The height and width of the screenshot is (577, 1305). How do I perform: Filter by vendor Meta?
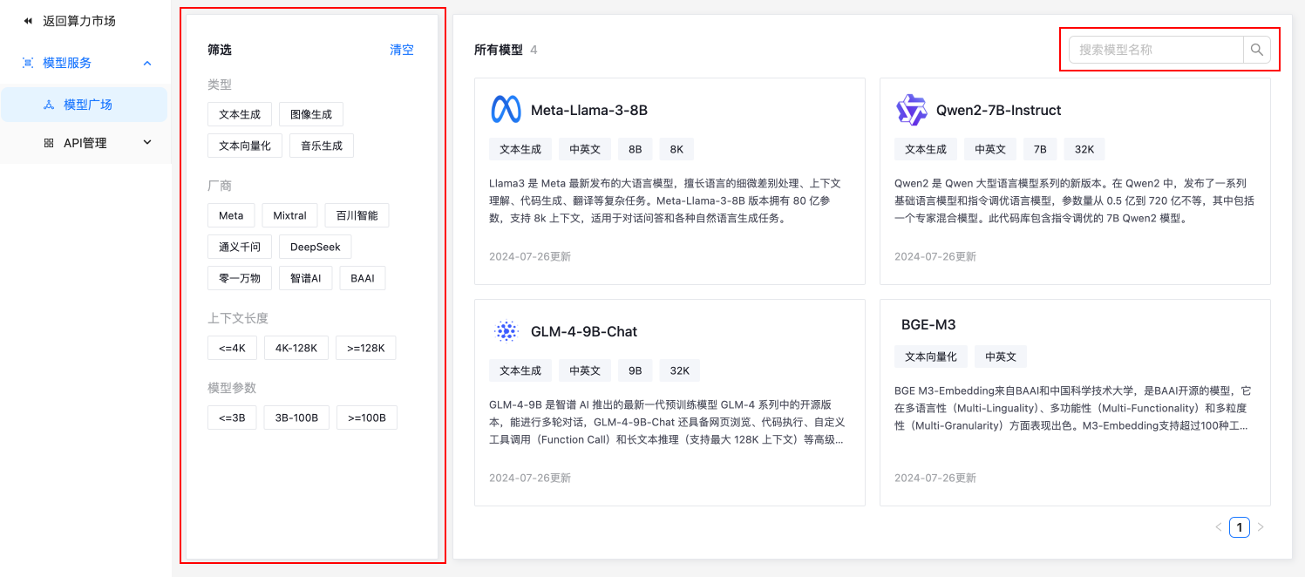[x=231, y=215]
